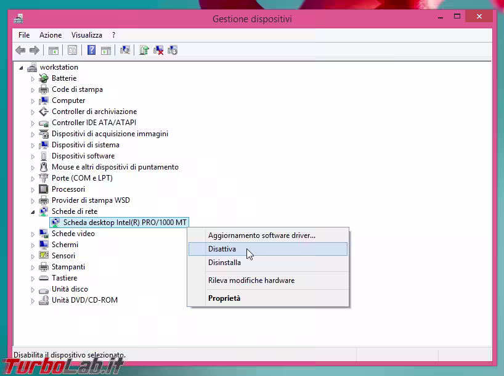The height and width of the screenshot is (376, 504).
Task: Click the Forward arrow in the toolbar
Action: click(34, 50)
